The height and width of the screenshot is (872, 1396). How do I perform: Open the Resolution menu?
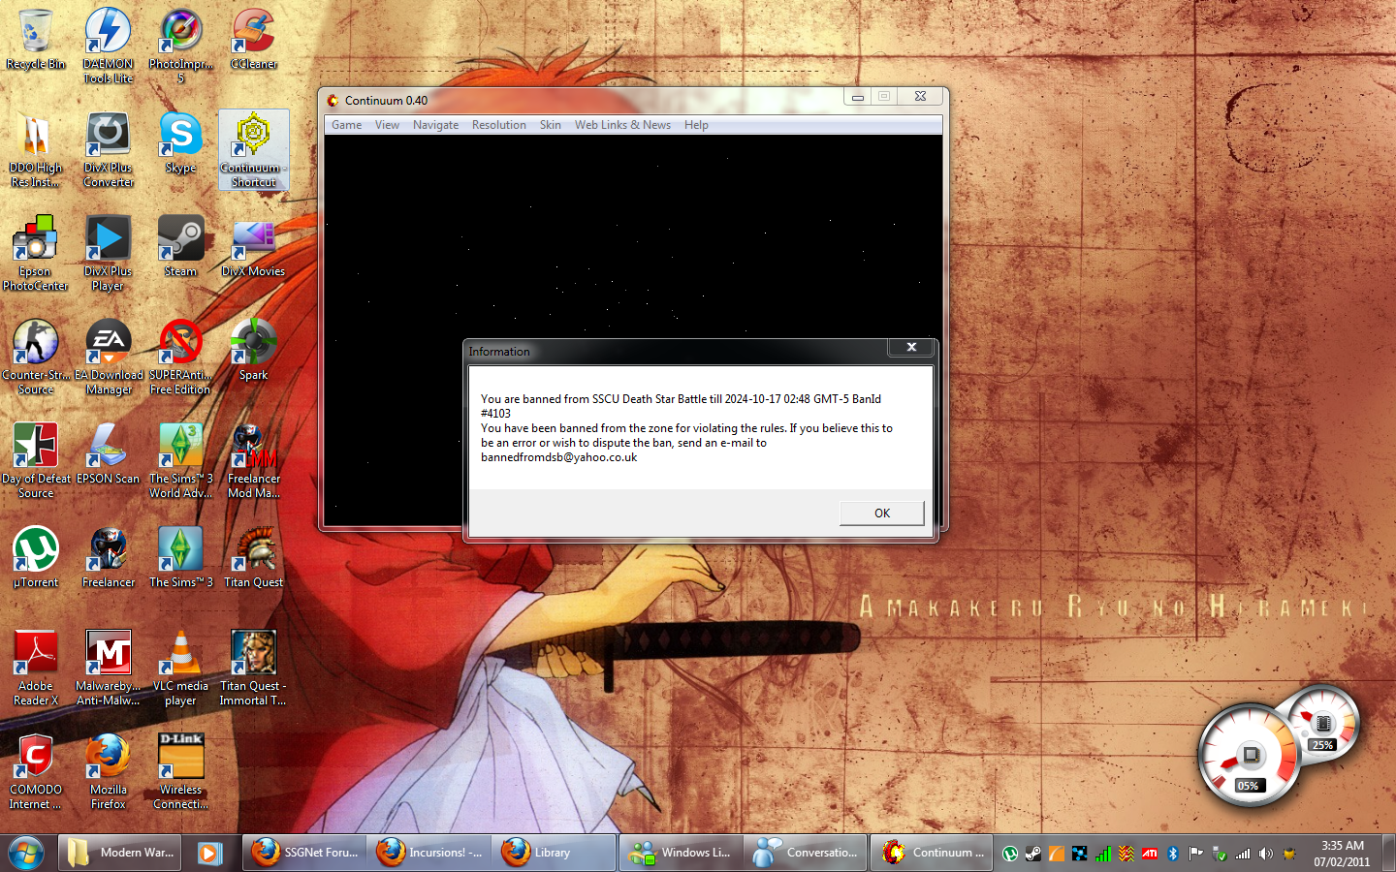498,125
